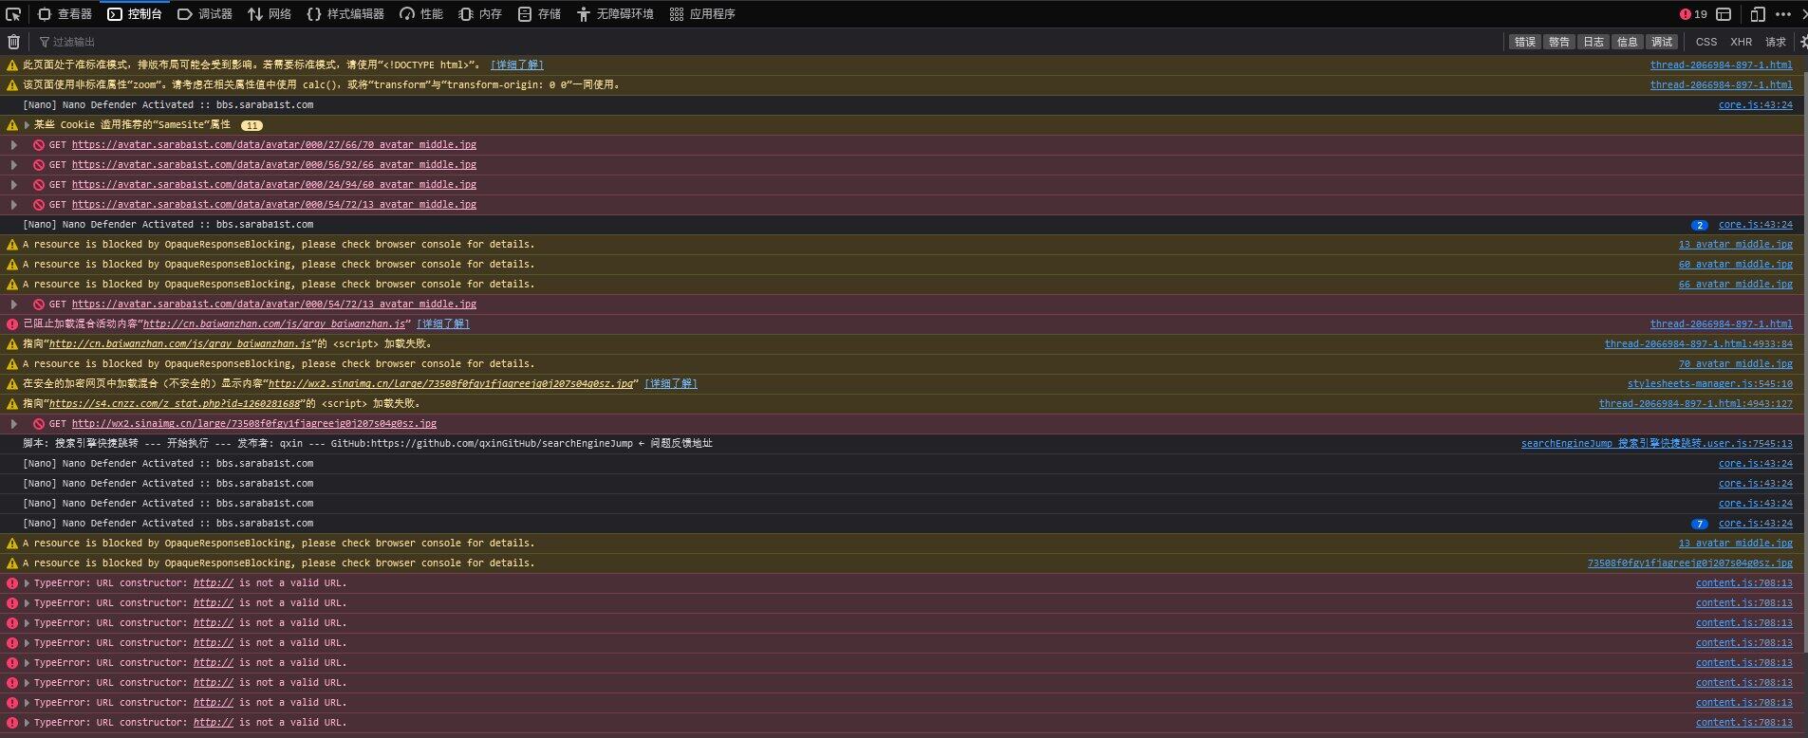Click the 11 count badge on Cookie warning

[252, 125]
